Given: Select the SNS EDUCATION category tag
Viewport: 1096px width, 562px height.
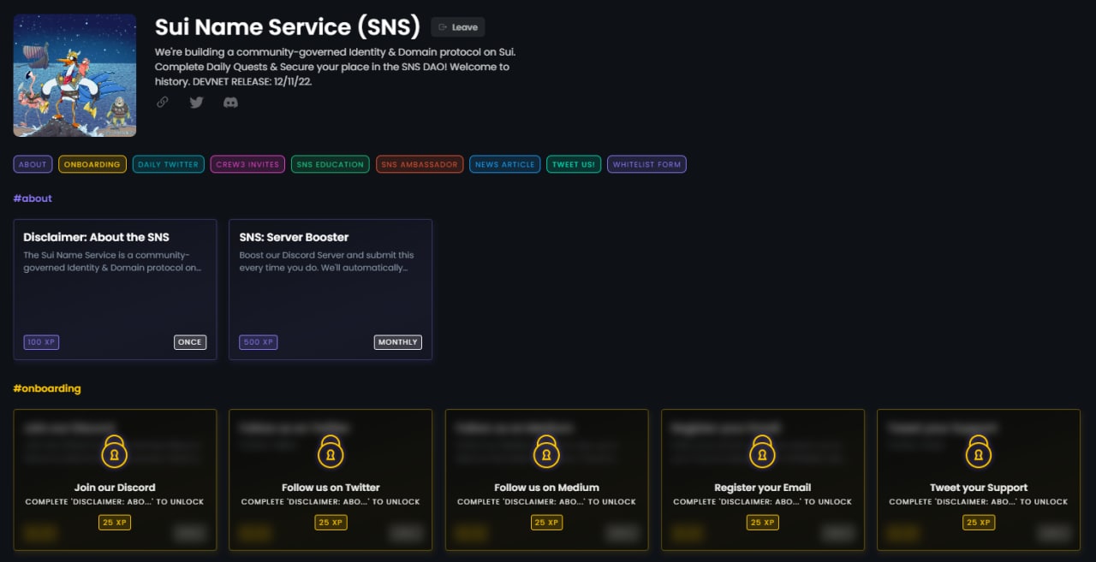Looking at the screenshot, I should 331,164.
